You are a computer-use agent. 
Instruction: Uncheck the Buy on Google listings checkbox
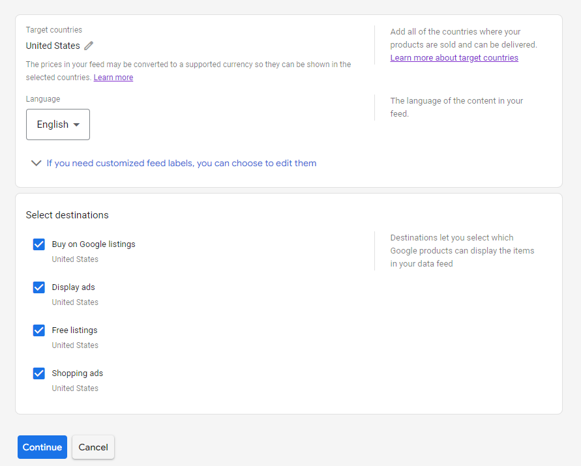[x=39, y=244]
